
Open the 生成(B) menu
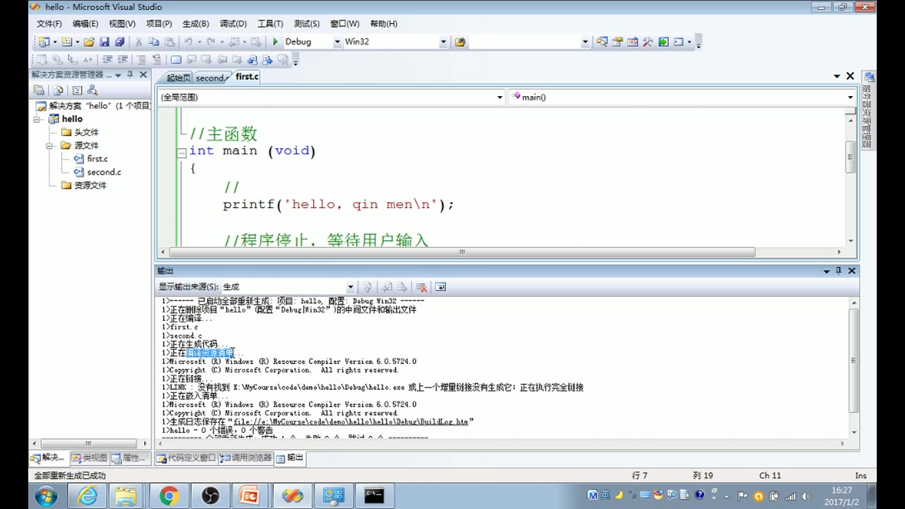(x=196, y=23)
